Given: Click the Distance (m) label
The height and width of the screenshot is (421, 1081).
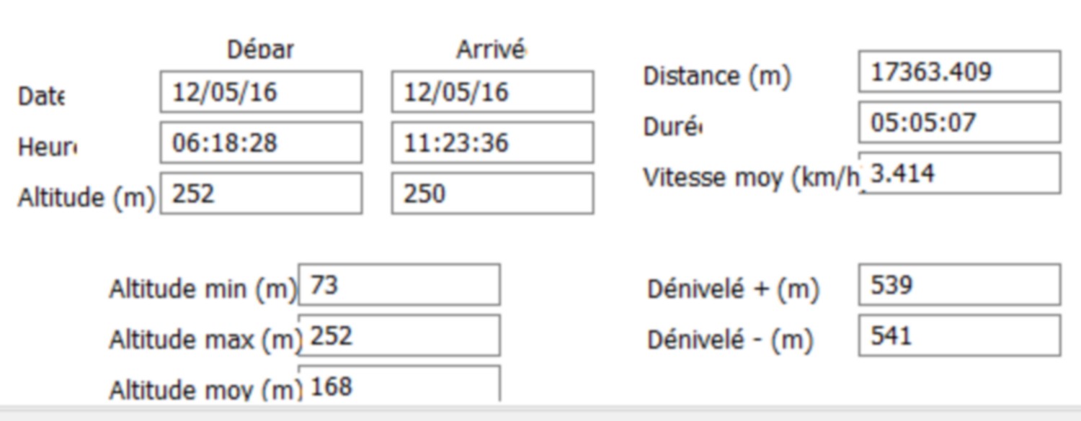Looking at the screenshot, I should 717,76.
